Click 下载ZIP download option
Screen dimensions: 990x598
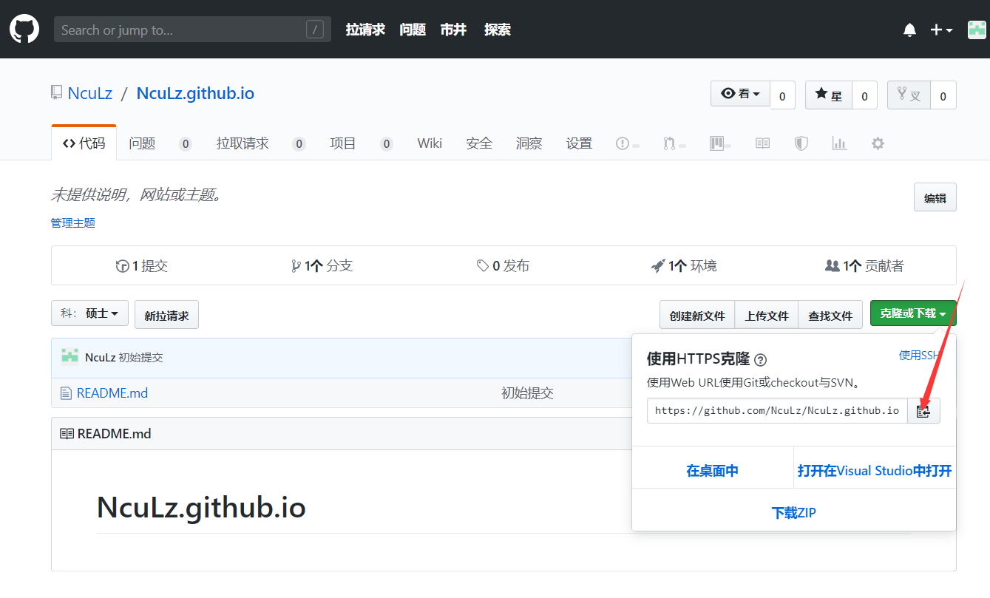[x=794, y=512]
